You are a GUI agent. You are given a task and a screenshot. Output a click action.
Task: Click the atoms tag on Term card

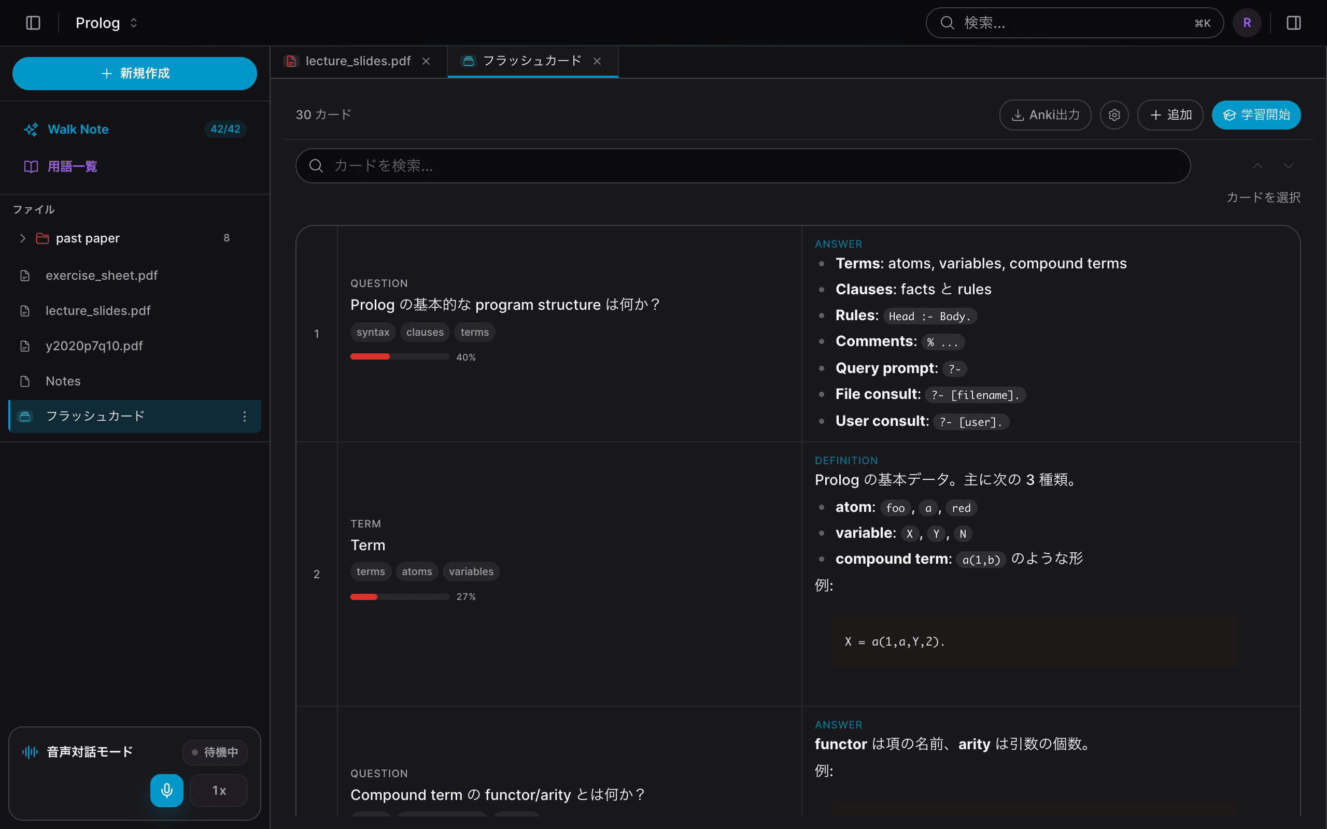[x=417, y=571]
